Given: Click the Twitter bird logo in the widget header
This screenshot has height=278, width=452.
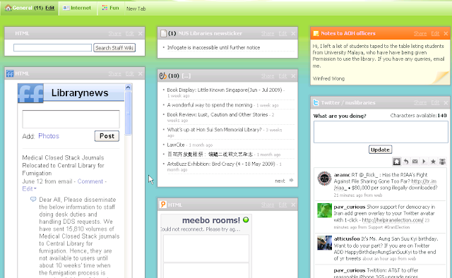Looking at the screenshot, I should click(316, 102).
